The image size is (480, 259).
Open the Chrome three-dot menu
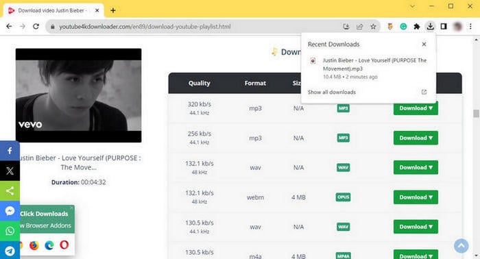pos(470,27)
